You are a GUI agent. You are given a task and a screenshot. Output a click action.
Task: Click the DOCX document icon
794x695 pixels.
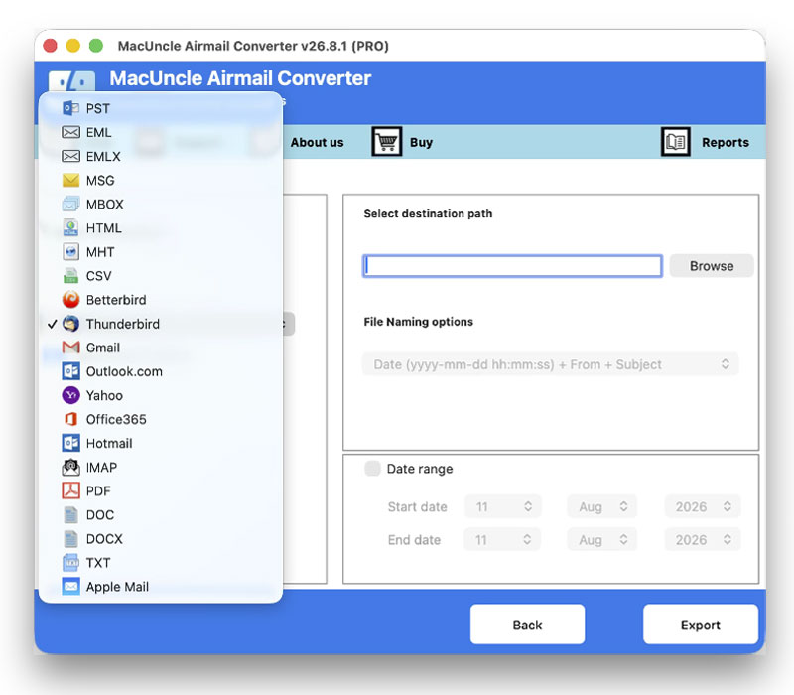[70, 538]
